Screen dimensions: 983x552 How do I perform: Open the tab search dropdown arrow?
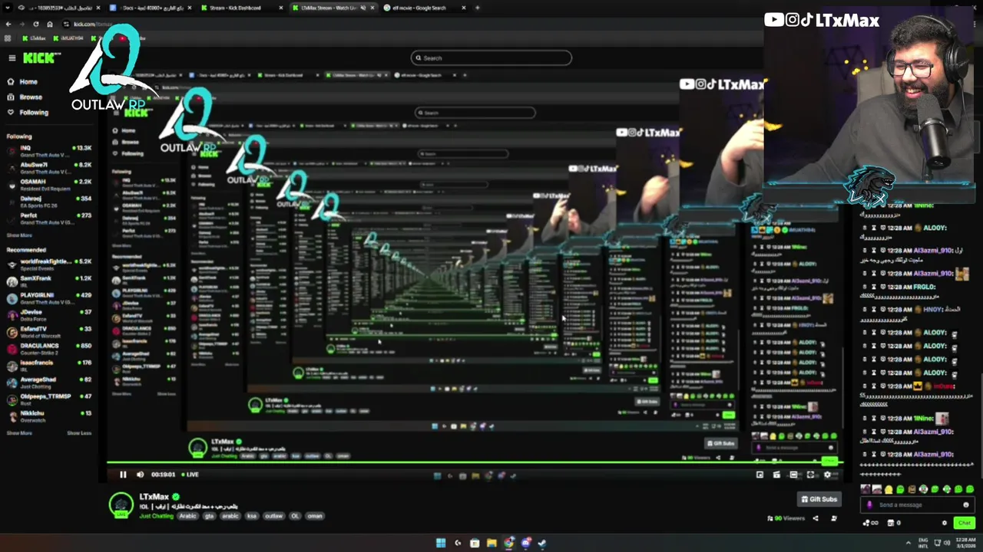coord(7,8)
